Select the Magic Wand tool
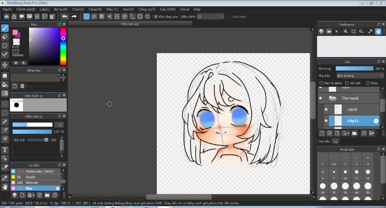386x208 pixels. [x=5, y=122]
